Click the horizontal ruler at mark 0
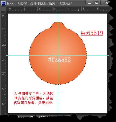This screenshot has height=122, width=116. [x=10, y=9]
